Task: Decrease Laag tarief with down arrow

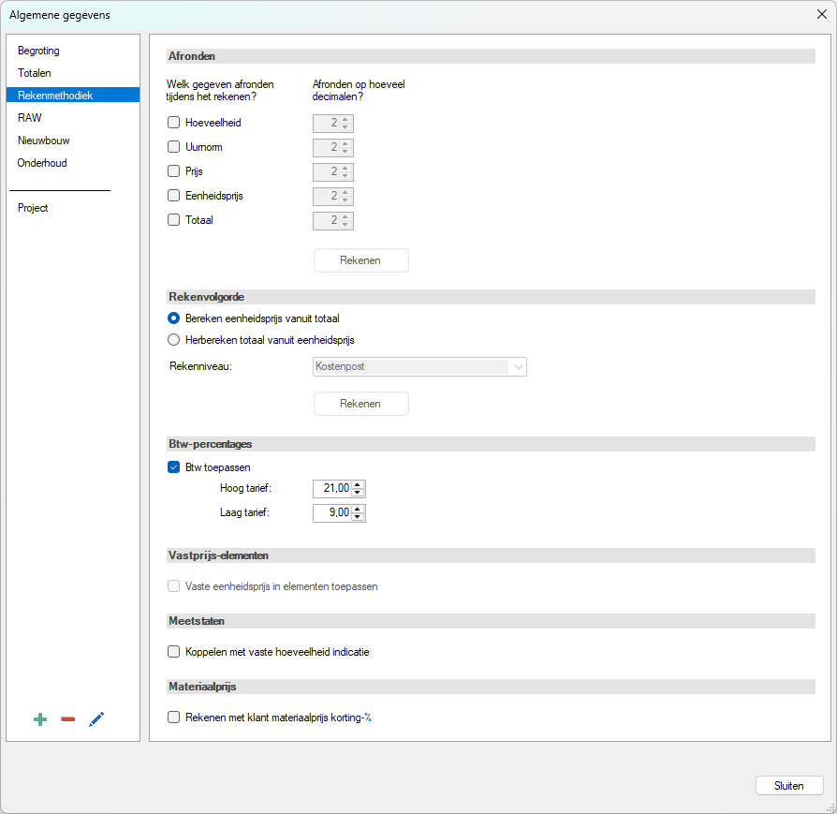Action: pyautogui.click(x=359, y=517)
